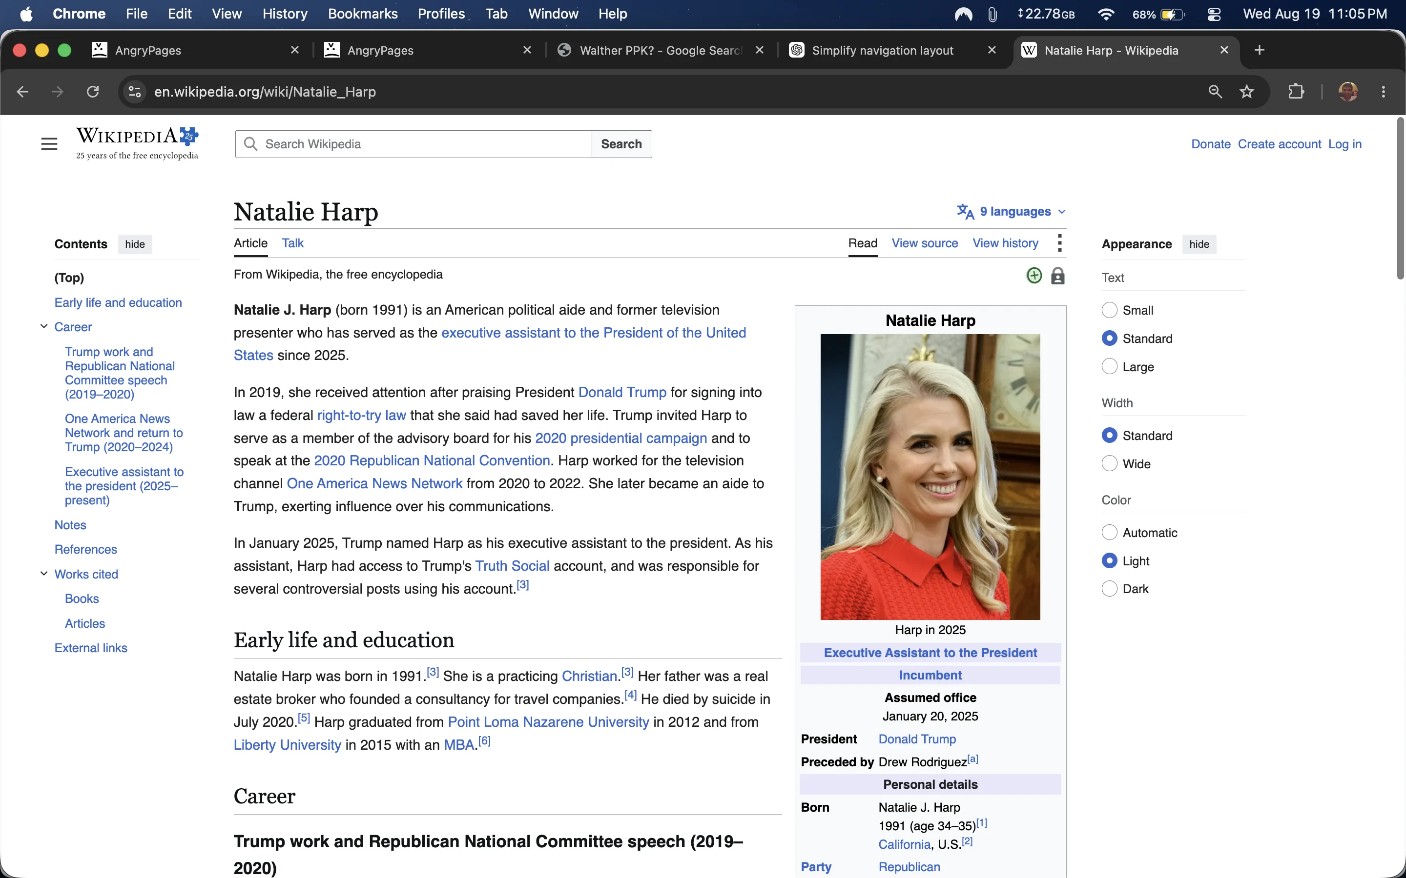Viewport: 1406px width, 878px height.
Task: Click the address bar URL
Action: [x=265, y=92]
